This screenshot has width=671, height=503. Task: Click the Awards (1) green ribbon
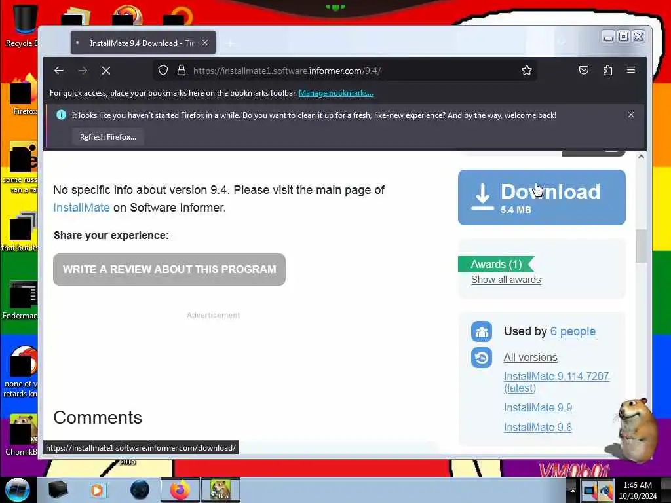coord(496,265)
